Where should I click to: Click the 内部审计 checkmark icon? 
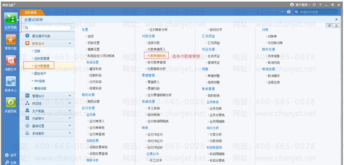coord(27,118)
